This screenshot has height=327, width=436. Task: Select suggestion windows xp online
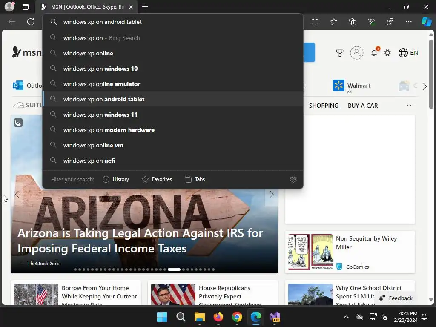click(173, 53)
